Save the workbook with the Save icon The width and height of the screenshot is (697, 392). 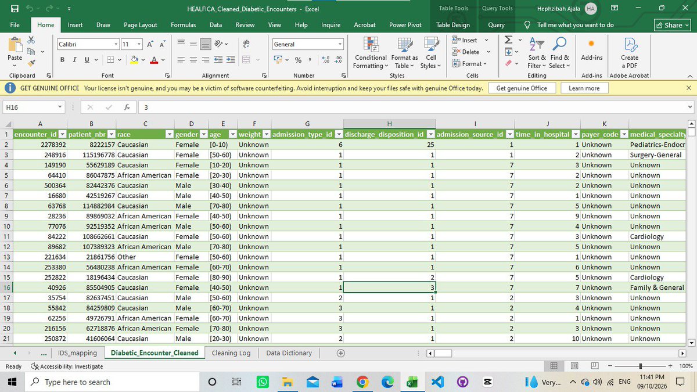point(15,9)
